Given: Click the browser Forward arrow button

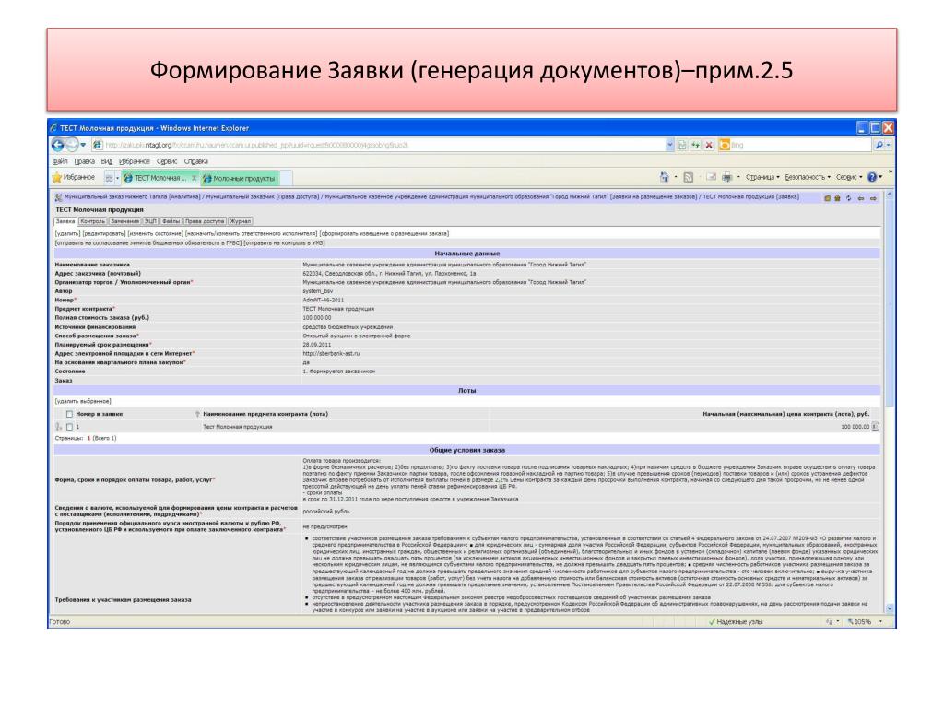Looking at the screenshot, I should point(72,145).
